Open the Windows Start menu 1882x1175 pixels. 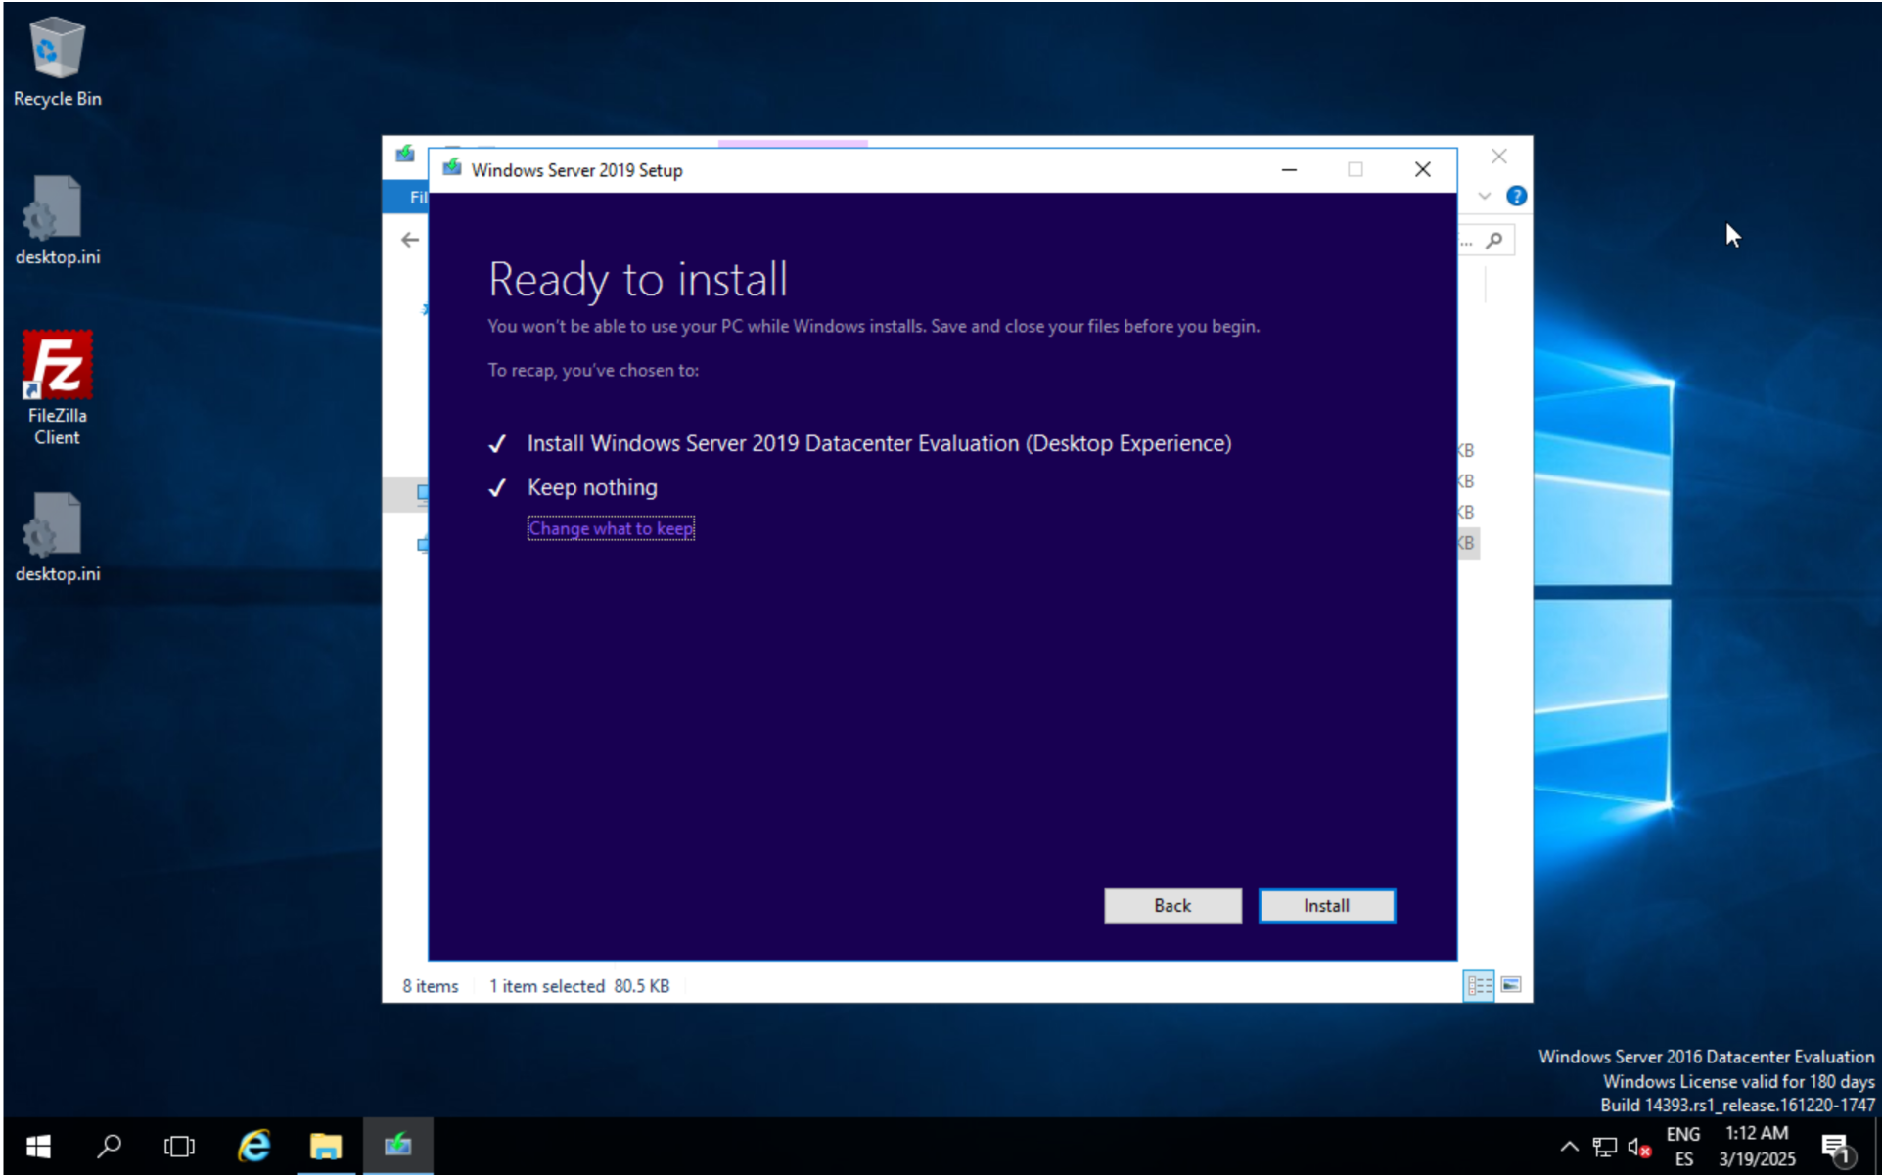click(37, 1146)
